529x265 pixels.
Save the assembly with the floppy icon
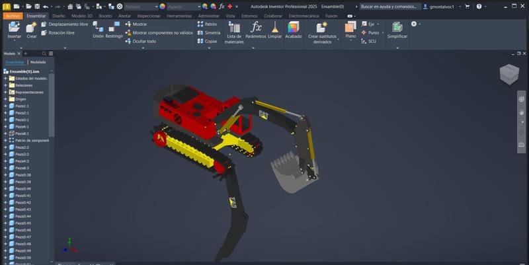[37, 7]
